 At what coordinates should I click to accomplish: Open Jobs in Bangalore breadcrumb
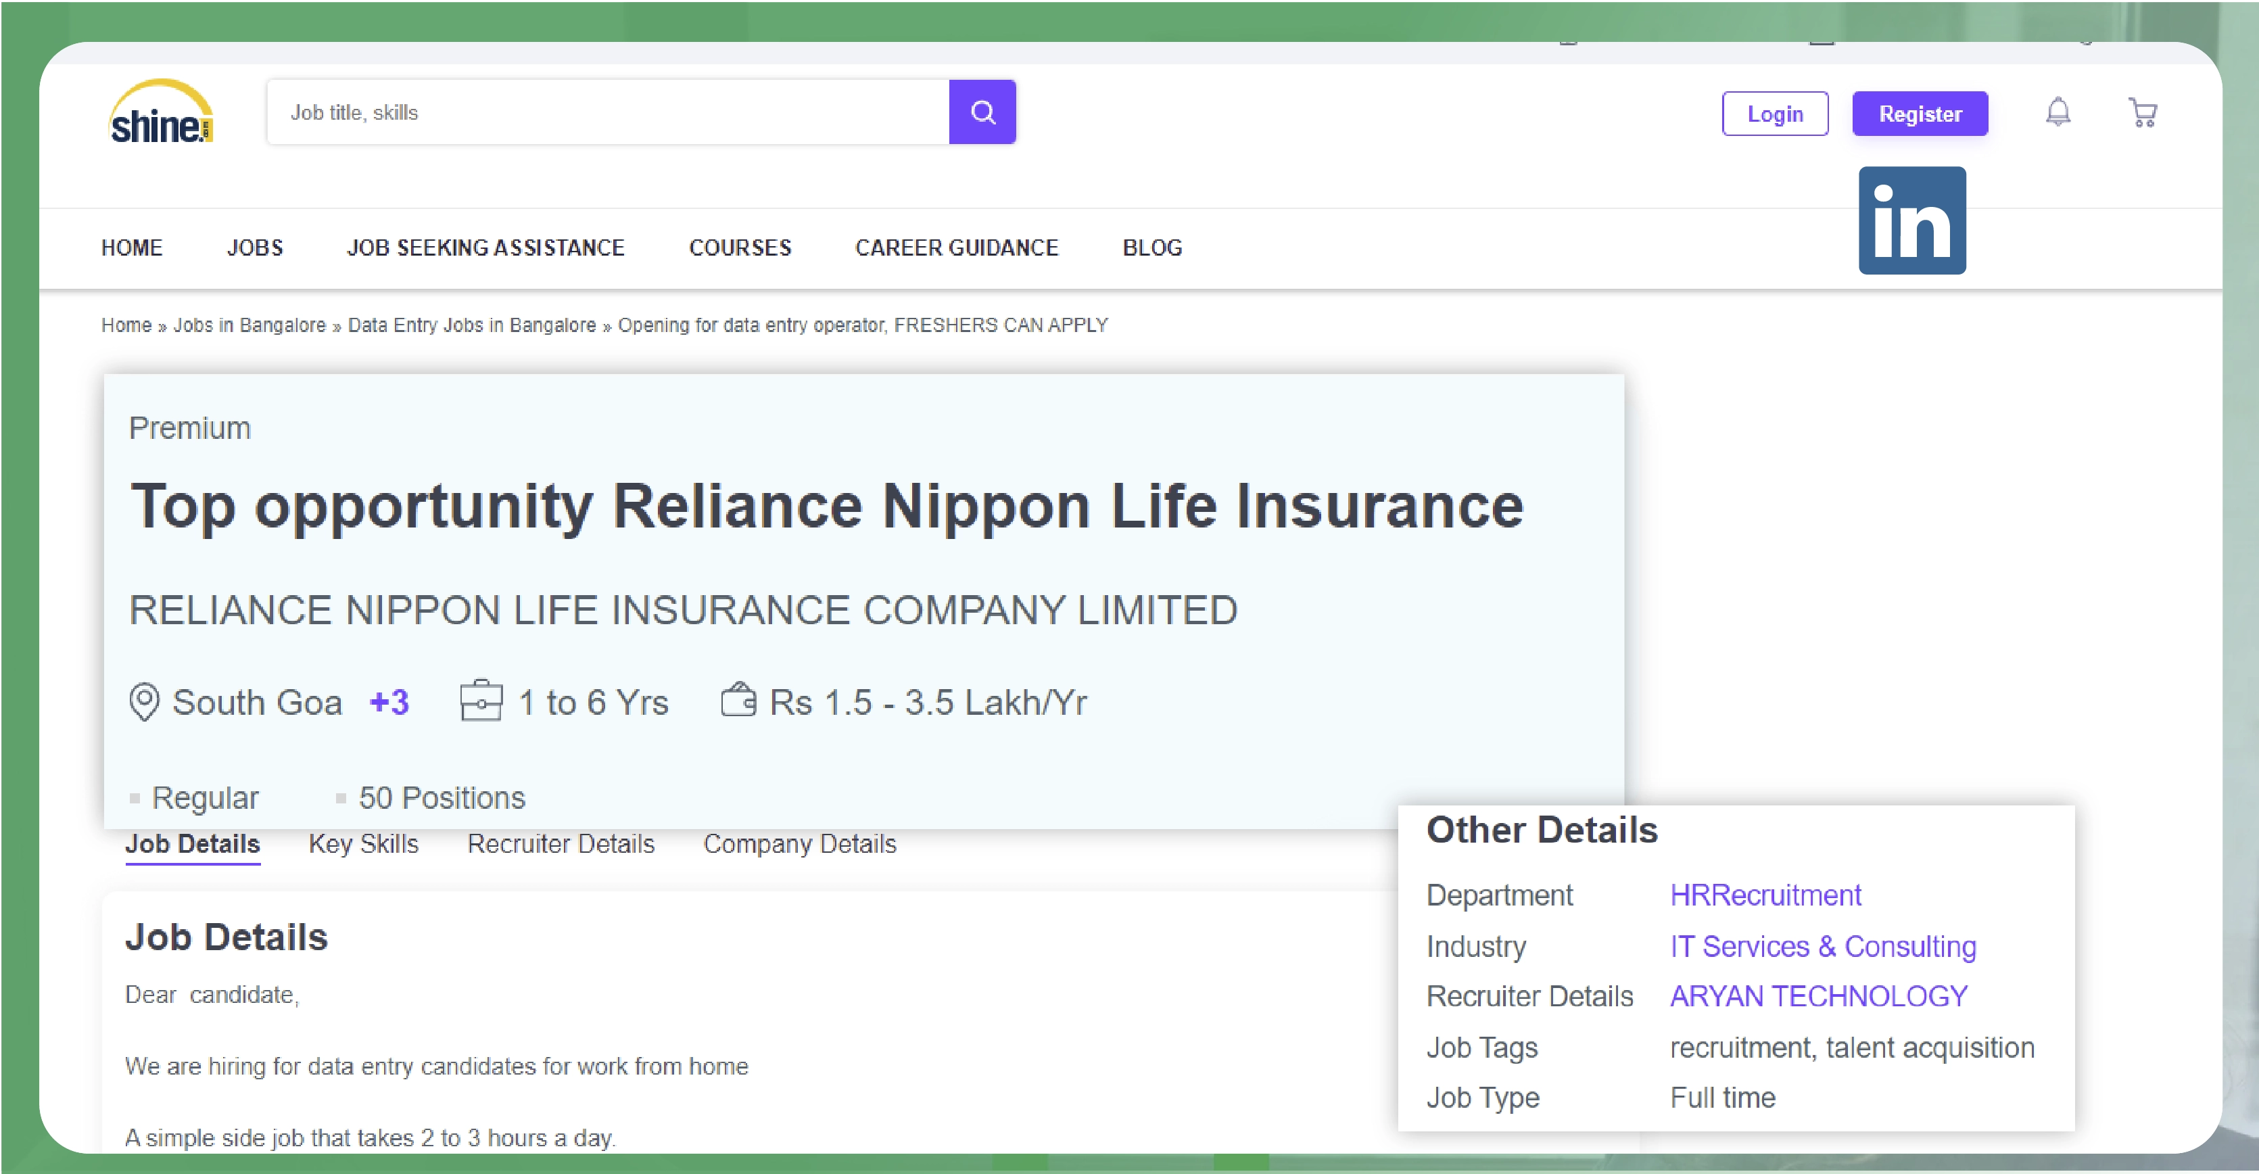pos(249,325)
